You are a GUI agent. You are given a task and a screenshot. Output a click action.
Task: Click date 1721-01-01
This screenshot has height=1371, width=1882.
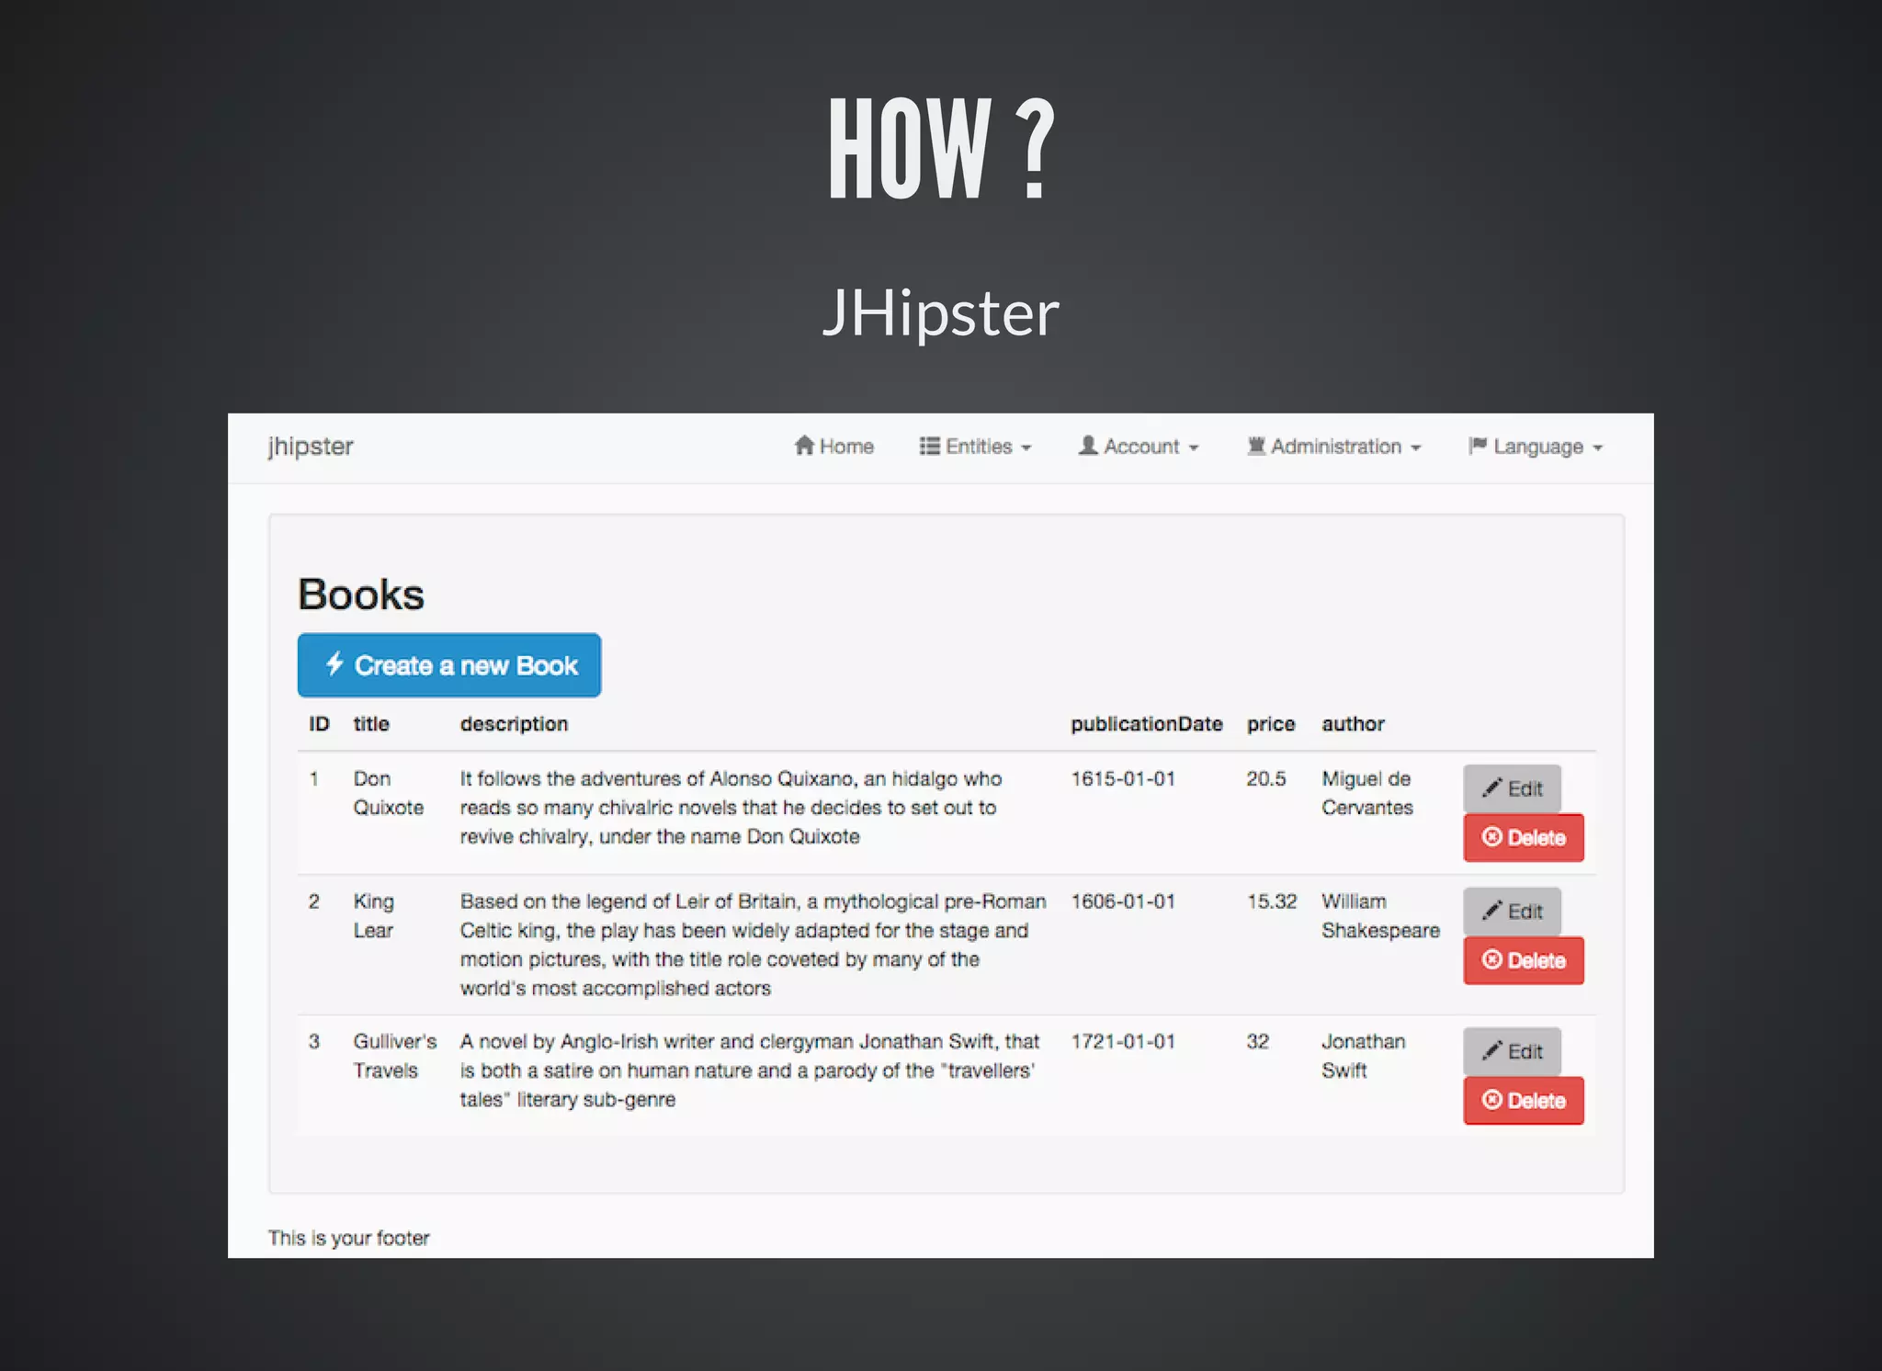[x=1123, y=1042]
